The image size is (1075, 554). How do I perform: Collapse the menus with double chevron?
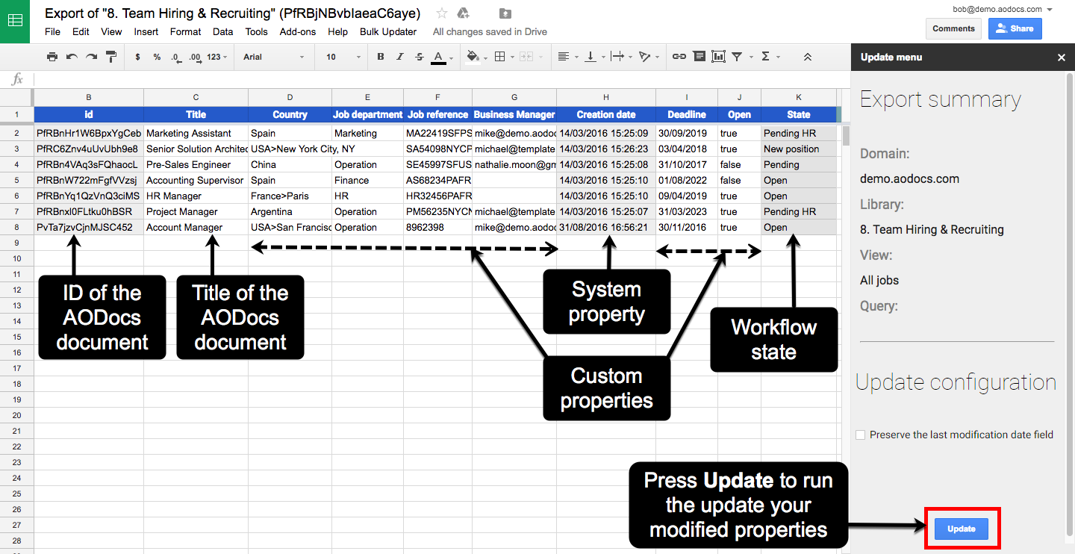(808, 57)
